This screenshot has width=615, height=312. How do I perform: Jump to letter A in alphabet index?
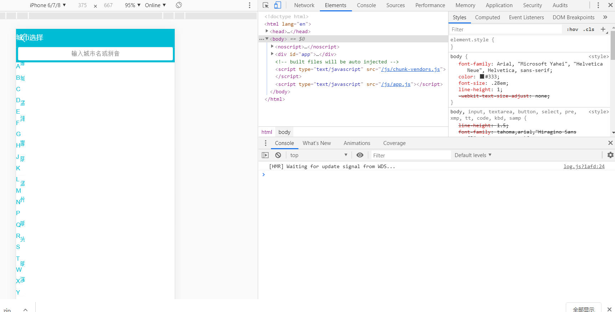[x=18, y=66]
